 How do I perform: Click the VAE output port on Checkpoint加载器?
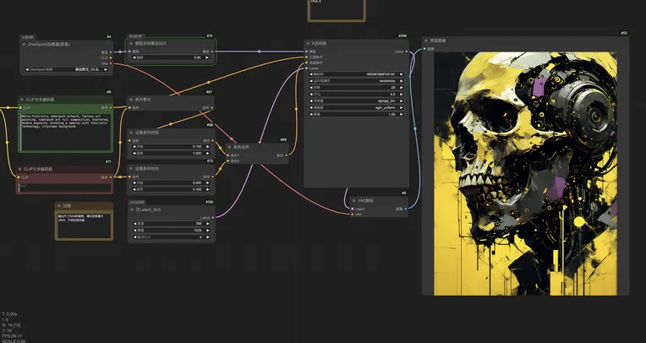[x=112, y=63]
